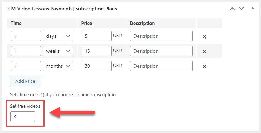This screenshot has width=261, height=133.
Task: Open the days time unit dropdown
Action: click(58, 36)
